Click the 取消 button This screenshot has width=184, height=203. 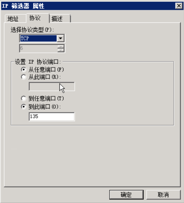click(163, 195)
